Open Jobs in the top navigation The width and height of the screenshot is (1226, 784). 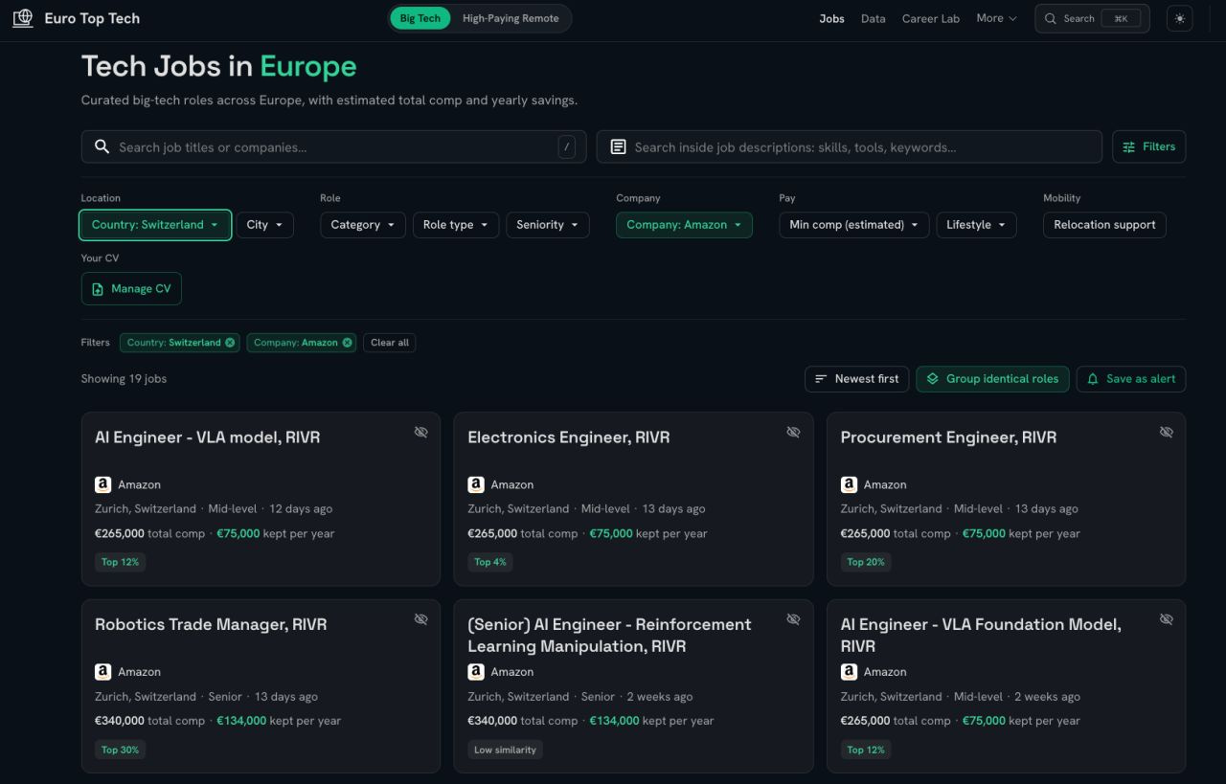tap(831, 18)
